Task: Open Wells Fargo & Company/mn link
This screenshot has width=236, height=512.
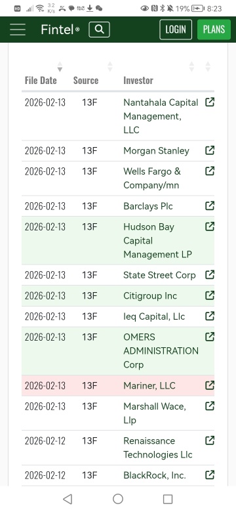Action: [x=152, y=179]
